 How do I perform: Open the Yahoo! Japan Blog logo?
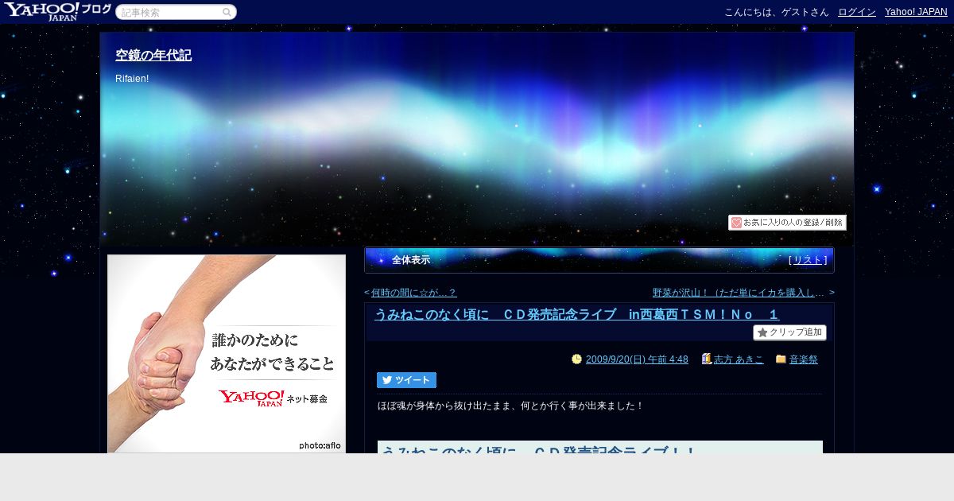[x=57, y=11]
